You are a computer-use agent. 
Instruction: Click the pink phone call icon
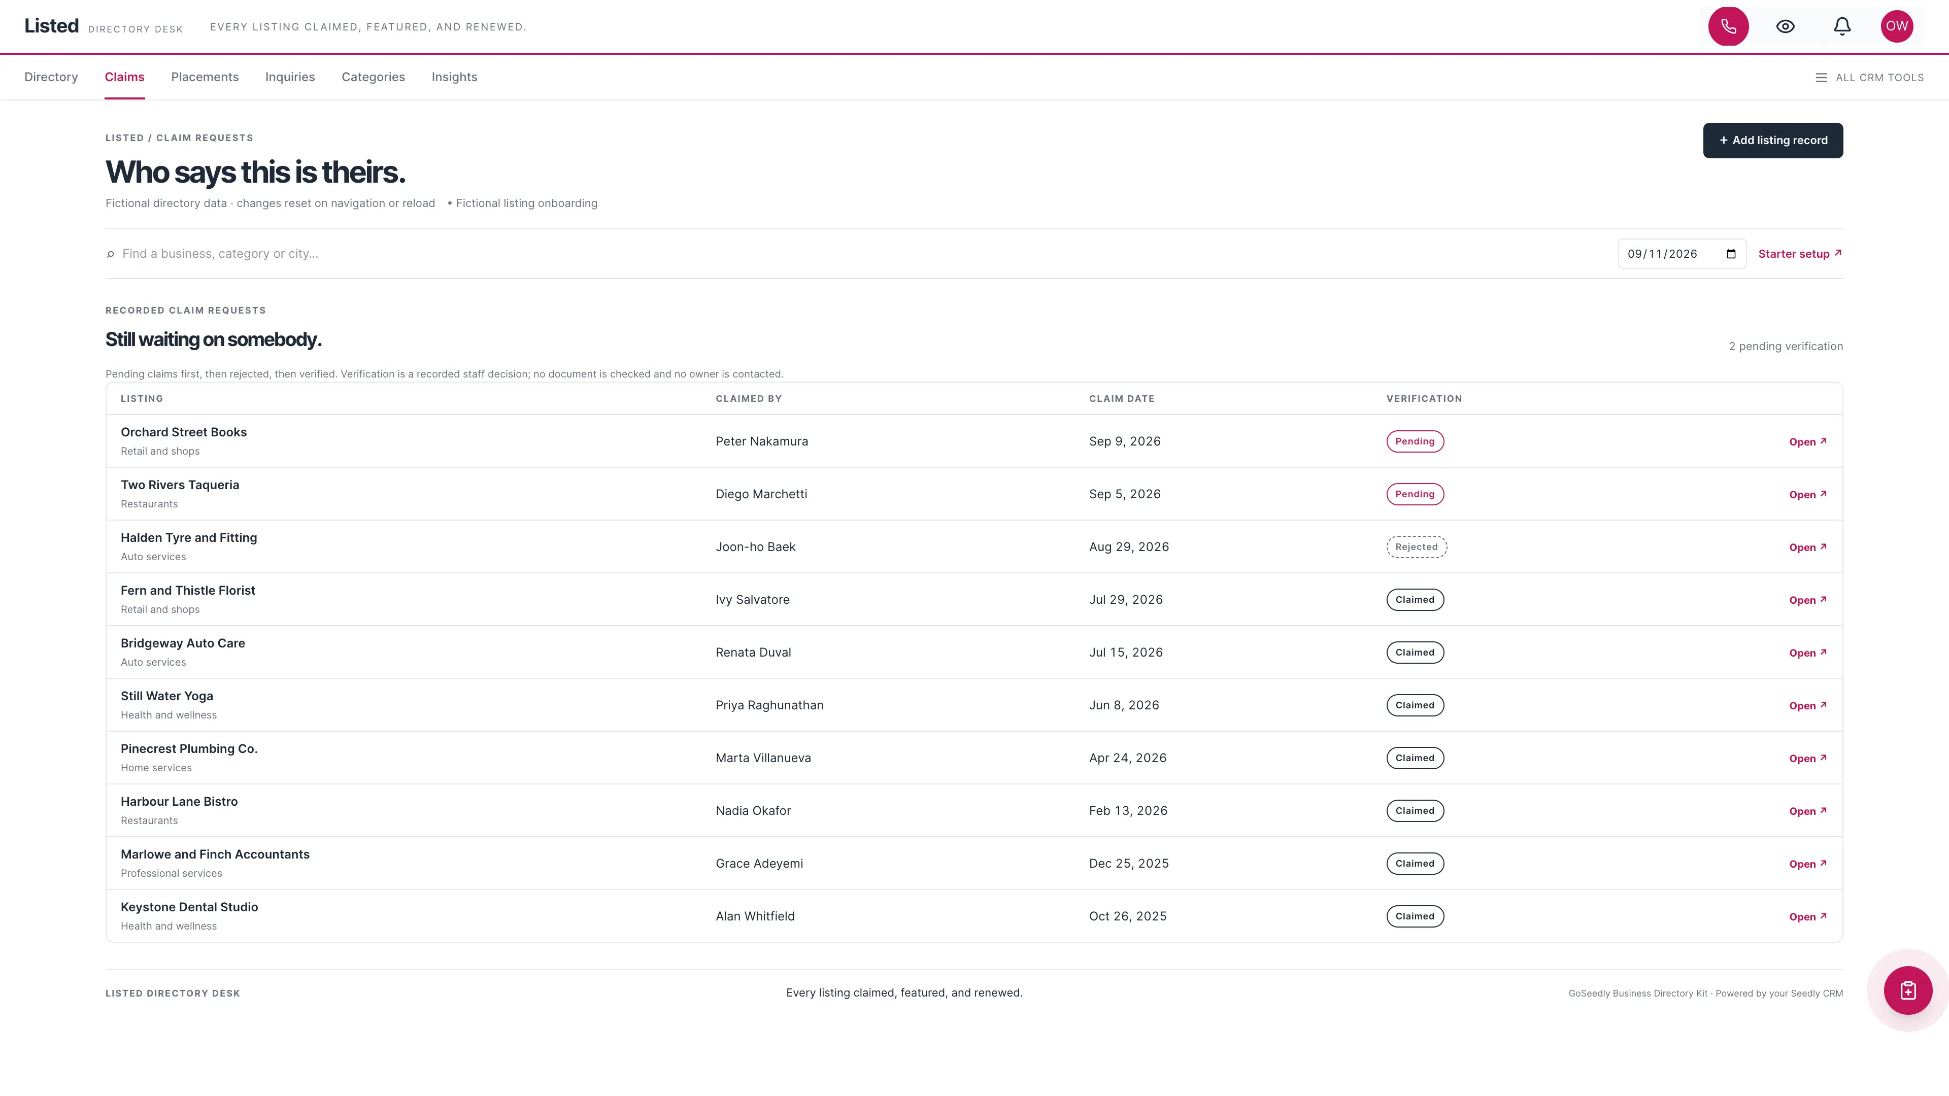(x=1728, y=26)
